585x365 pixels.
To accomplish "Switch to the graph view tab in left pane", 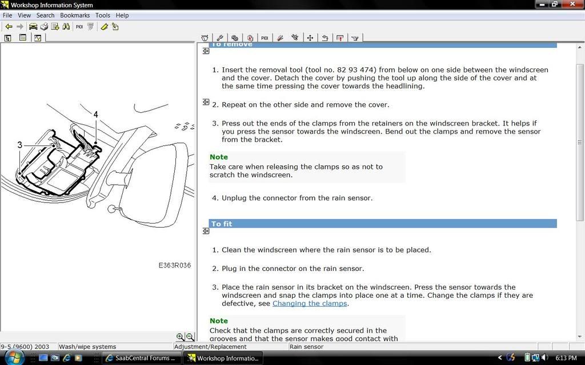I will click(x=38, y=38).
